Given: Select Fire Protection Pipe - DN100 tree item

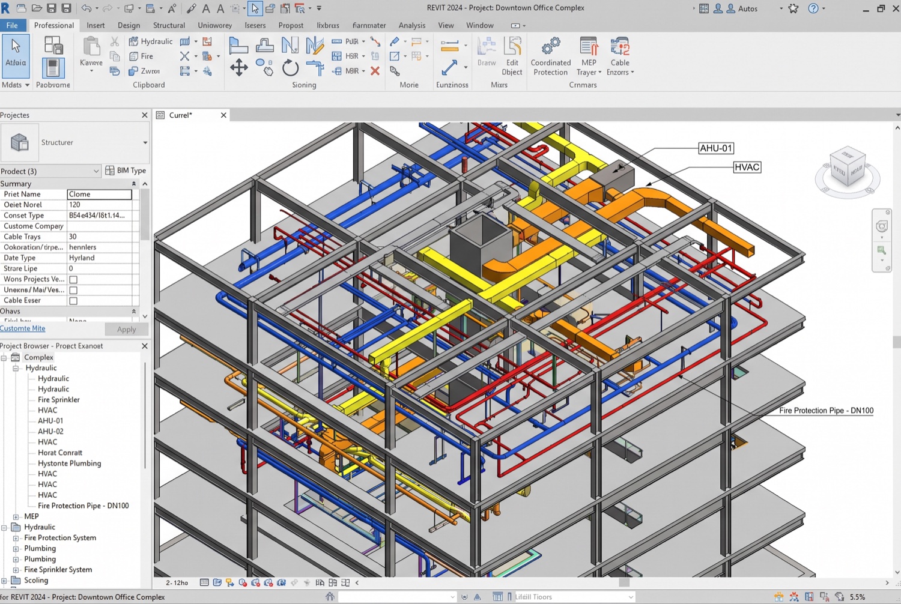Looking at the screenshot, I should 83,506.
